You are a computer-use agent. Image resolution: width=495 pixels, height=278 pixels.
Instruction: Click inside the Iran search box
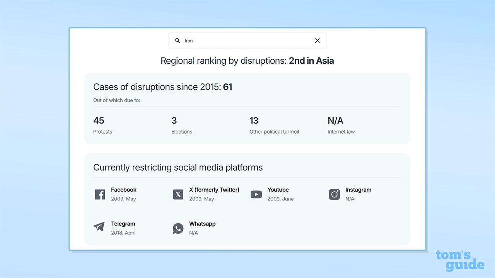247,41
